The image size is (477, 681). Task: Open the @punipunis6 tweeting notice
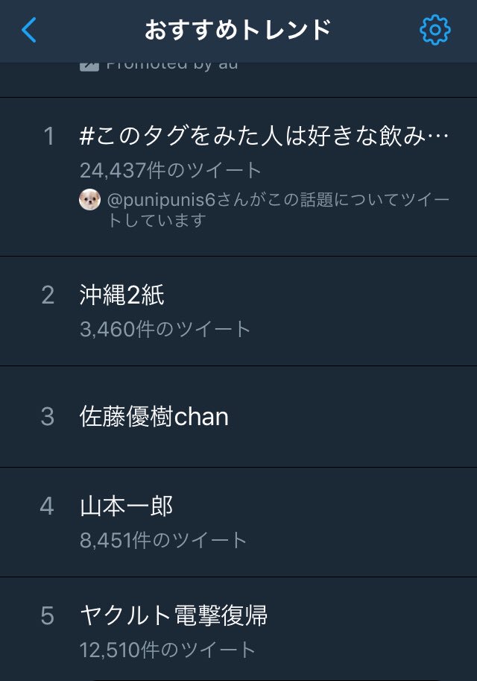click(x=279, y=210)
